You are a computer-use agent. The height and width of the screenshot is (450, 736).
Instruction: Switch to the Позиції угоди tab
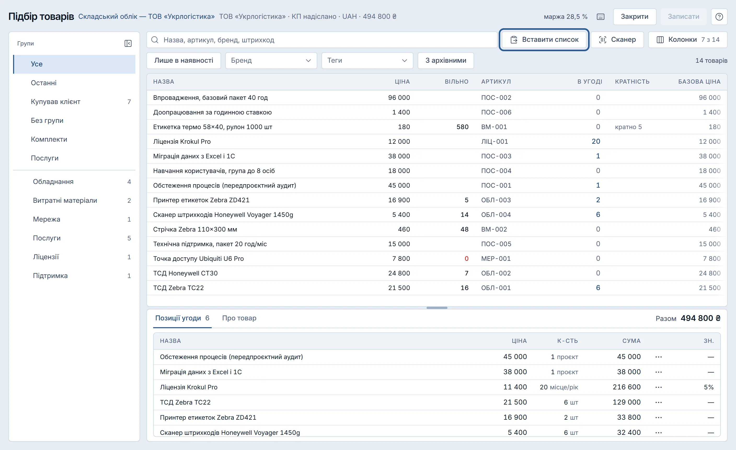182,318
